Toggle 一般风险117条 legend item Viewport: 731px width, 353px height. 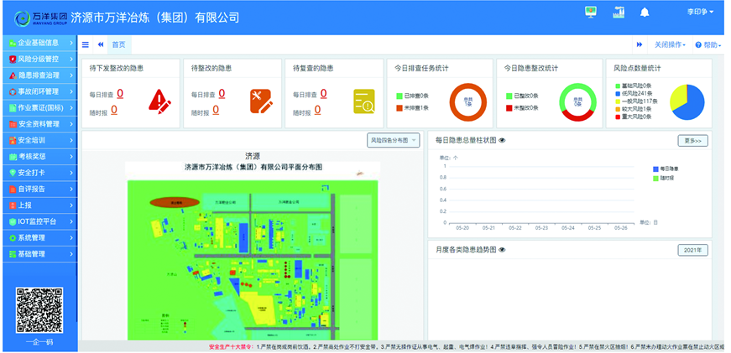tap(636, 101)
